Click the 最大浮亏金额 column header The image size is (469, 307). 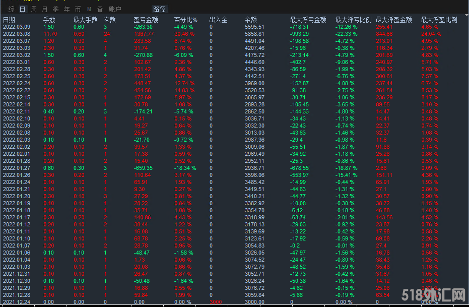click(x=308, y=20)
